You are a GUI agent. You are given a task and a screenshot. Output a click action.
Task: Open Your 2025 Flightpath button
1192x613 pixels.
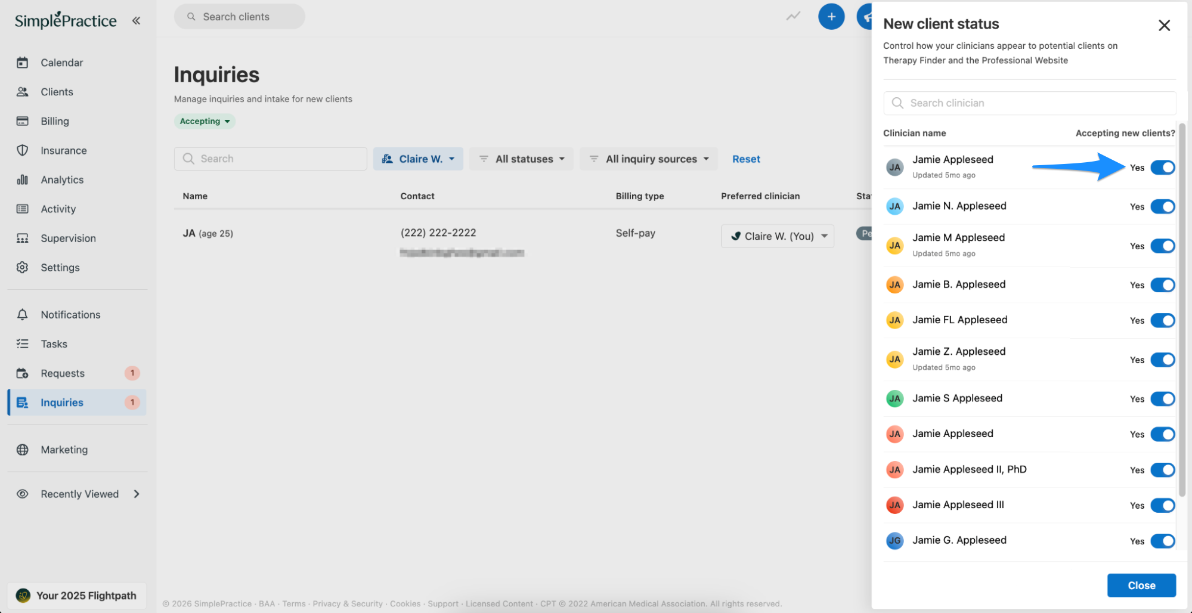[x=77, y=595]
